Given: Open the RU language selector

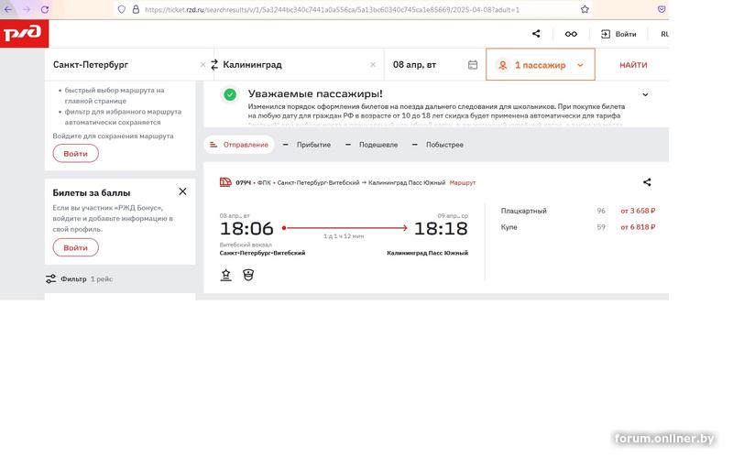Looking at the screenshot, I should [x=664, y=34].
